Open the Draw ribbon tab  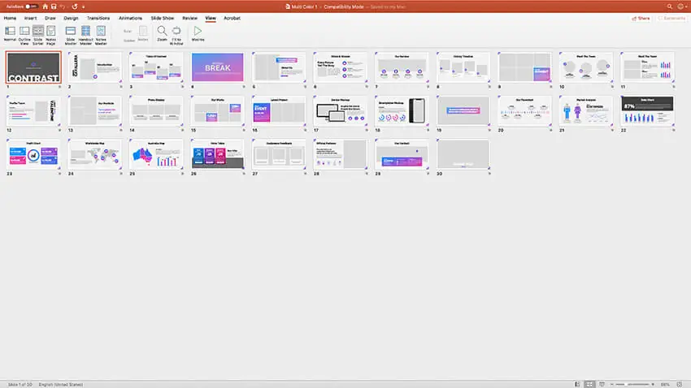point(50,18)
